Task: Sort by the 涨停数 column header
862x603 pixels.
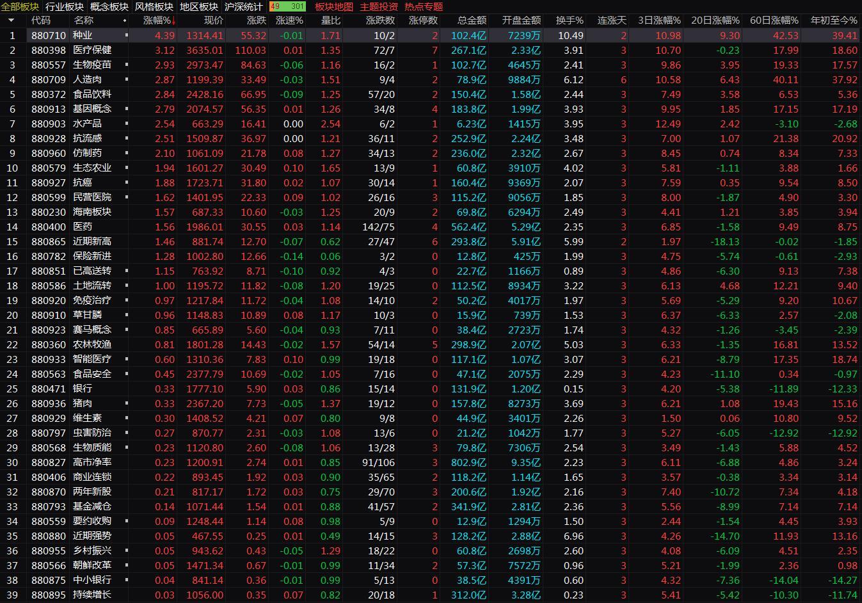Action: pyautogui.click(x=424, y=20)
